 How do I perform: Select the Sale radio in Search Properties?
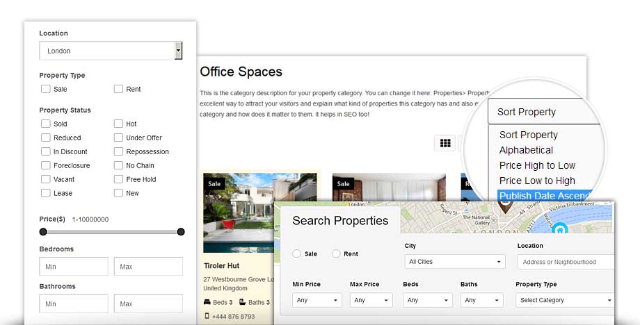pos(297,253)
